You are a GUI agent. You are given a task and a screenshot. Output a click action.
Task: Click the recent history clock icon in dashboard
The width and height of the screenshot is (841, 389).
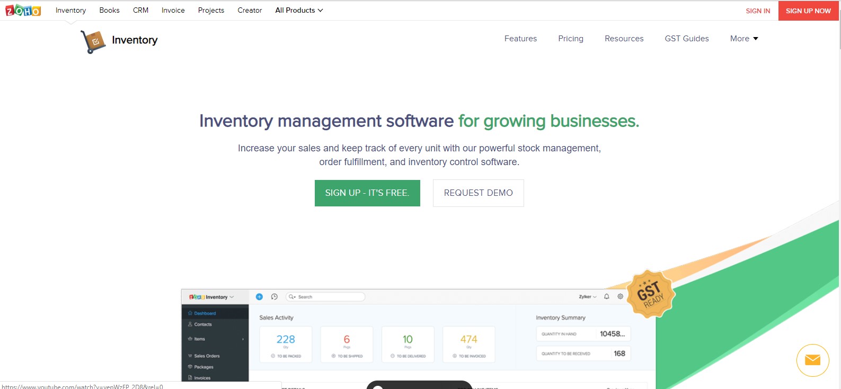pos(275,297)
